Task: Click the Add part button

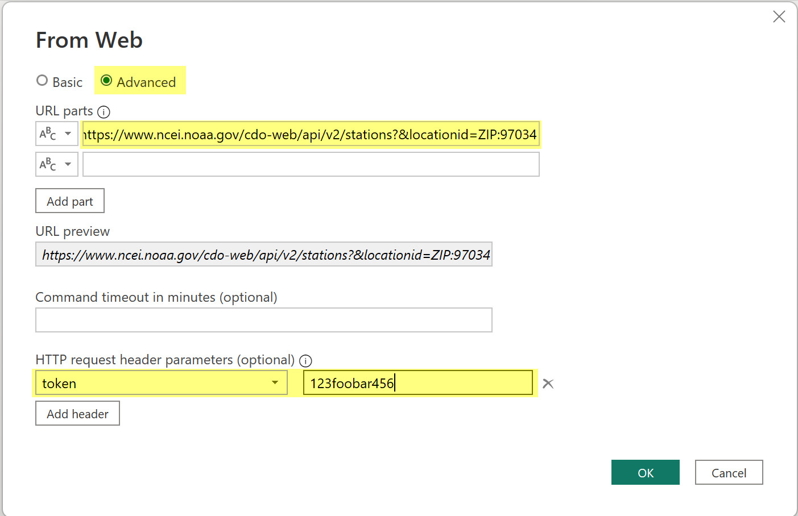Action: (70, 201)
